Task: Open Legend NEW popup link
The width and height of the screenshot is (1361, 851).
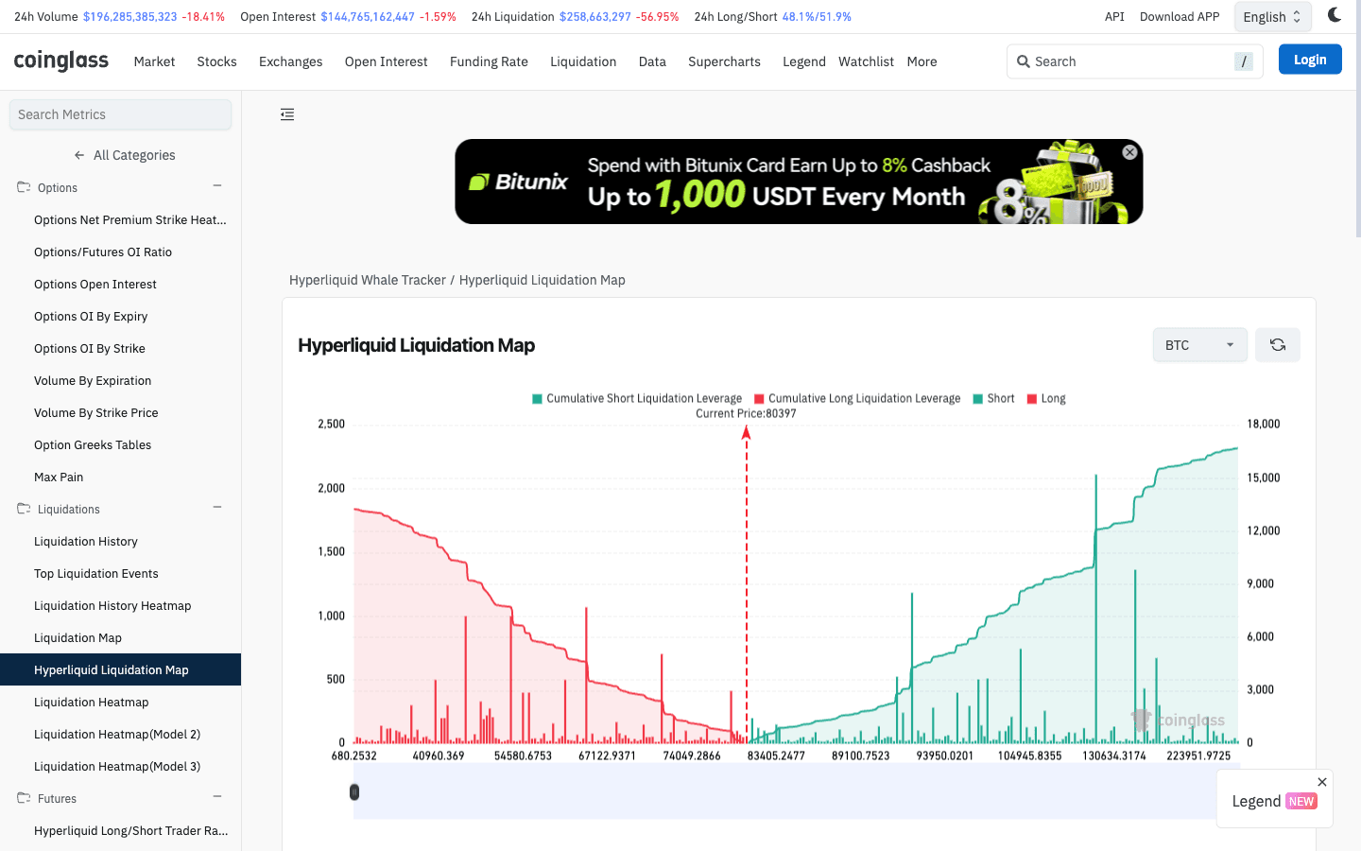Action: (x=1274, y=801)
